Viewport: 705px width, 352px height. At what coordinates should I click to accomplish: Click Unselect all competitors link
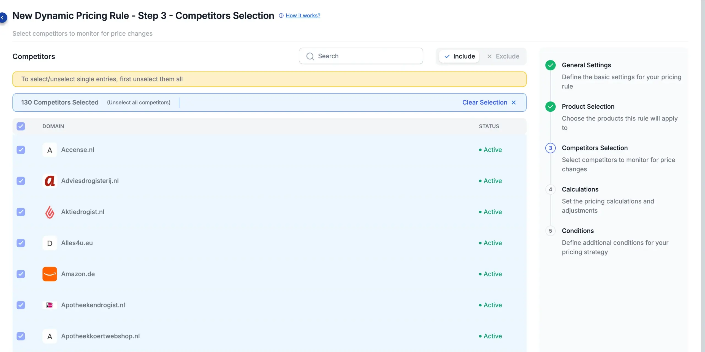point(139,103)
